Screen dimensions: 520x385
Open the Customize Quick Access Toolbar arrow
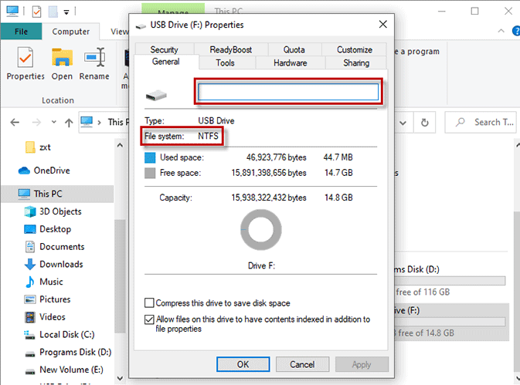click(66, 12)
